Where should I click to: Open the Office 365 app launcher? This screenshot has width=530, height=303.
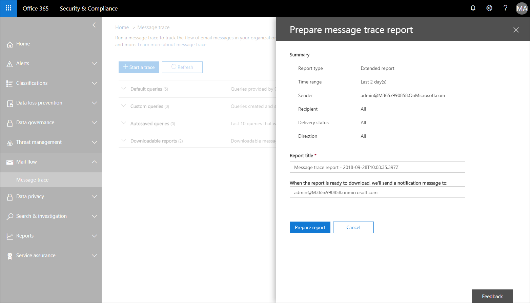click(x=8, y=8)
